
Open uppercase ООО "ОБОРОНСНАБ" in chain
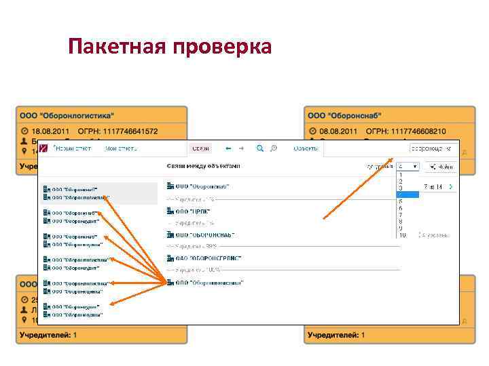pyautogui.click(x=205, y=235)
